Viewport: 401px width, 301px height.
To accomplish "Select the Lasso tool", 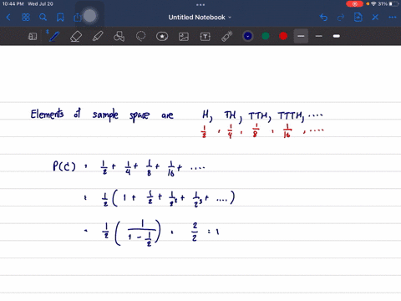I will point(140,36).
